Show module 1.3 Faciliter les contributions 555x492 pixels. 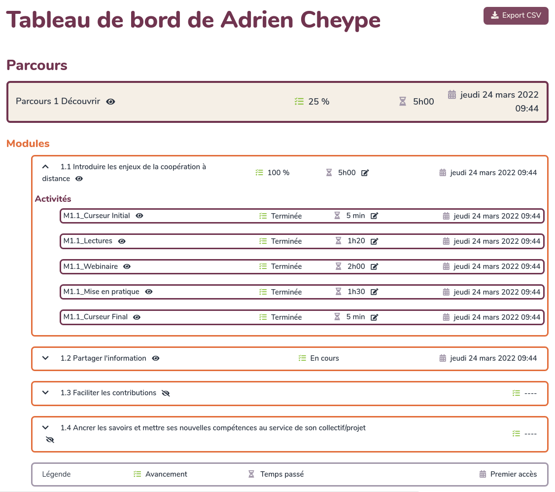pos(166,393)
